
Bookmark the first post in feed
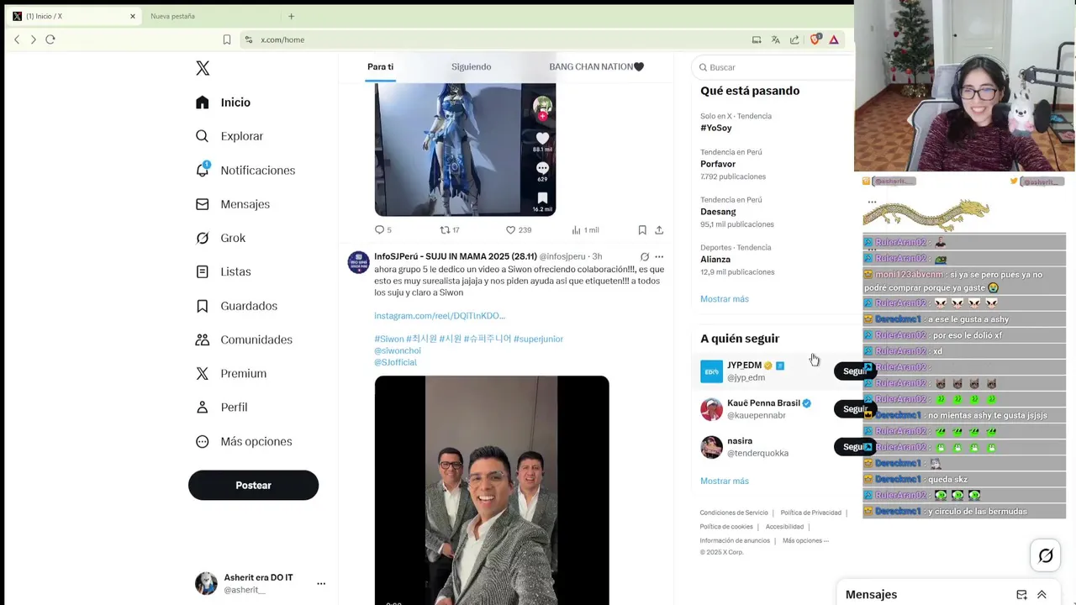pos(642,229)
